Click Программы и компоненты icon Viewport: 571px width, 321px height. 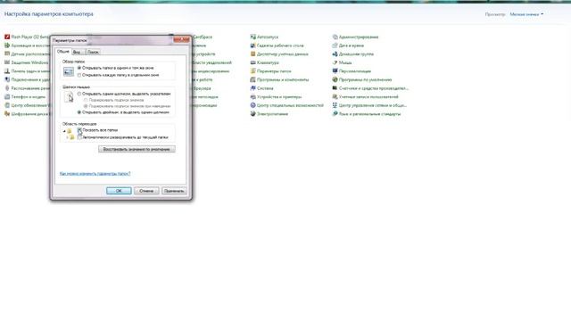pos(252,79)
